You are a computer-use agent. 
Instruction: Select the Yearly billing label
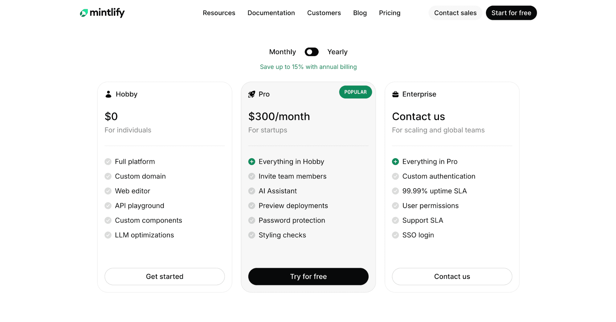[337, 52]
